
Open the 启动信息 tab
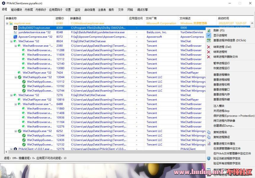[x=90, y=10]
